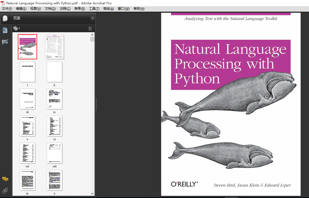Open the 编辑(E) menu
309x198 pixels.
pos(21,9)
